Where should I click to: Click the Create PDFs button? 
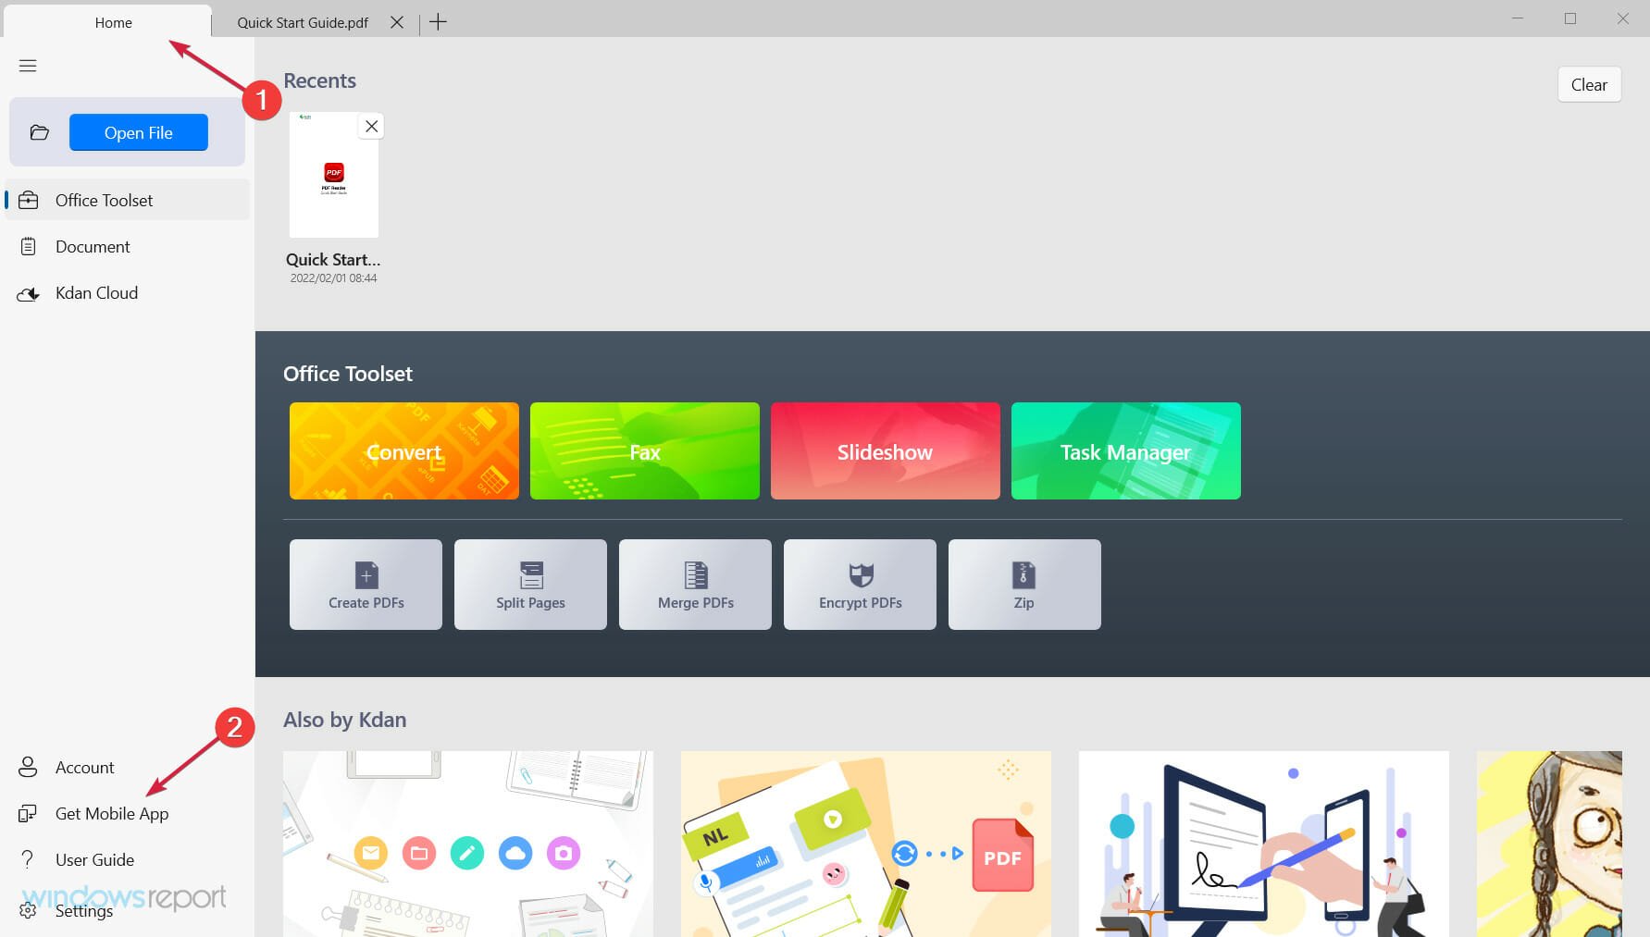pos(366,585)
